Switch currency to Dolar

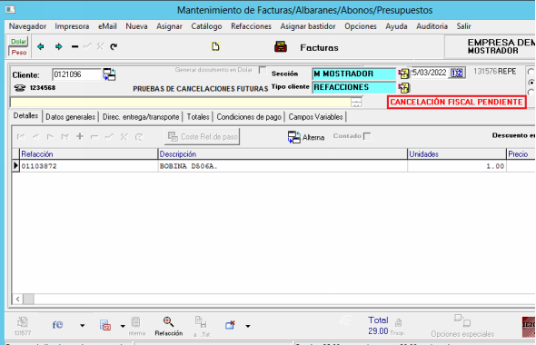coord(18,42)
